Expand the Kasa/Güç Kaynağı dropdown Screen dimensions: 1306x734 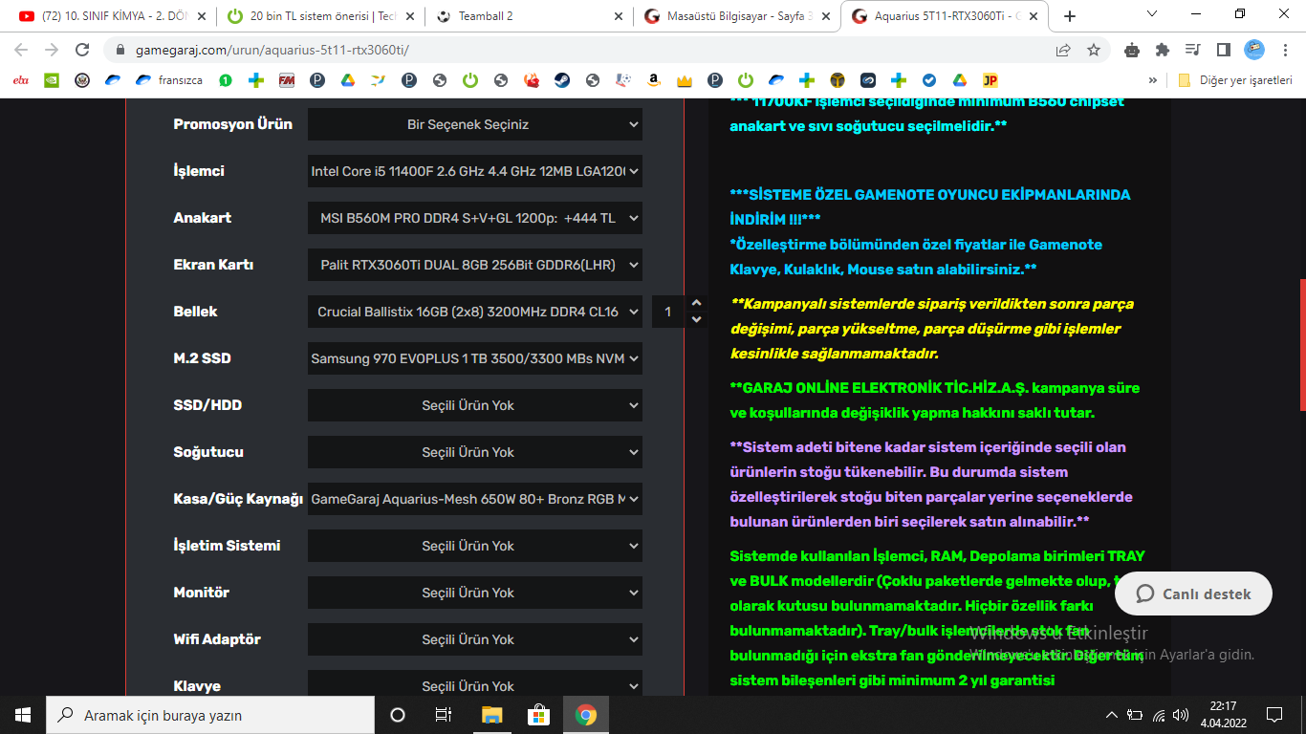pyautogui.click(x=475, y=499)
